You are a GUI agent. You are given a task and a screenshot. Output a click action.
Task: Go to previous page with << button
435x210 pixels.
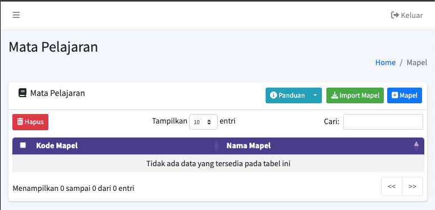[x=392, y=186]
